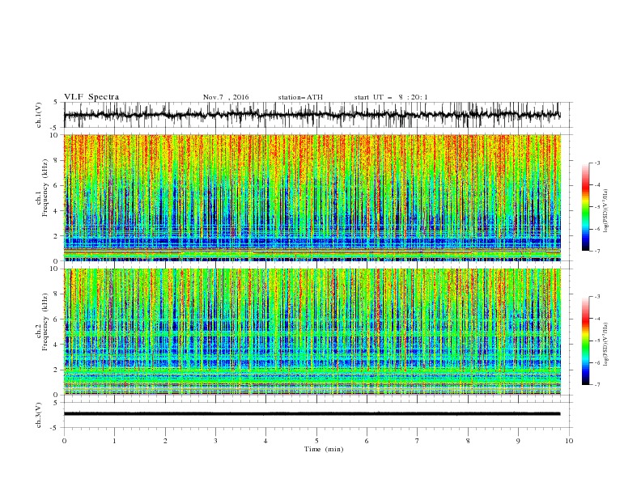This screenshot has height=495, width=641.
Task: Click the "VLF Spectra" plot title
Action: pos(91,97)
